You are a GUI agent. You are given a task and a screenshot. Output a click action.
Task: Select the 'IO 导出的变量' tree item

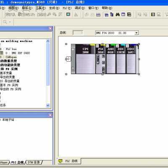click(10, 81)
